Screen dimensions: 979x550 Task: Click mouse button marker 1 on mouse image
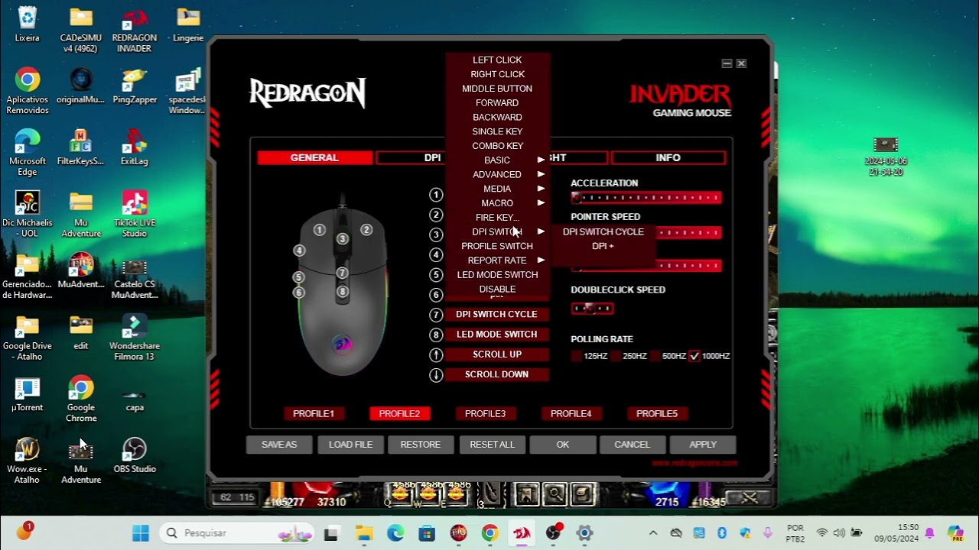click(320, 230)
